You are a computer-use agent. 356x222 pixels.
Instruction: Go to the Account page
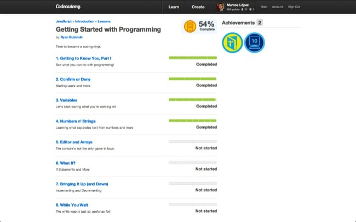tap(278, 7)
